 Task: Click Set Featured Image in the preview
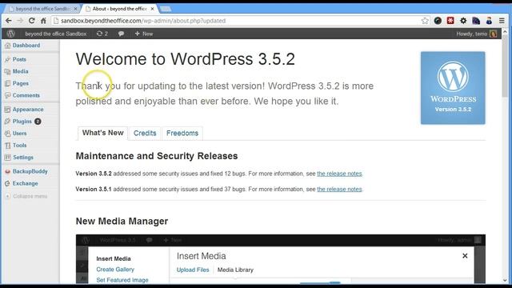point(122,280)
